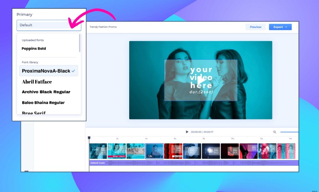Select the highlighted 1.3s scene thumbnail

(x=154, y=151)
